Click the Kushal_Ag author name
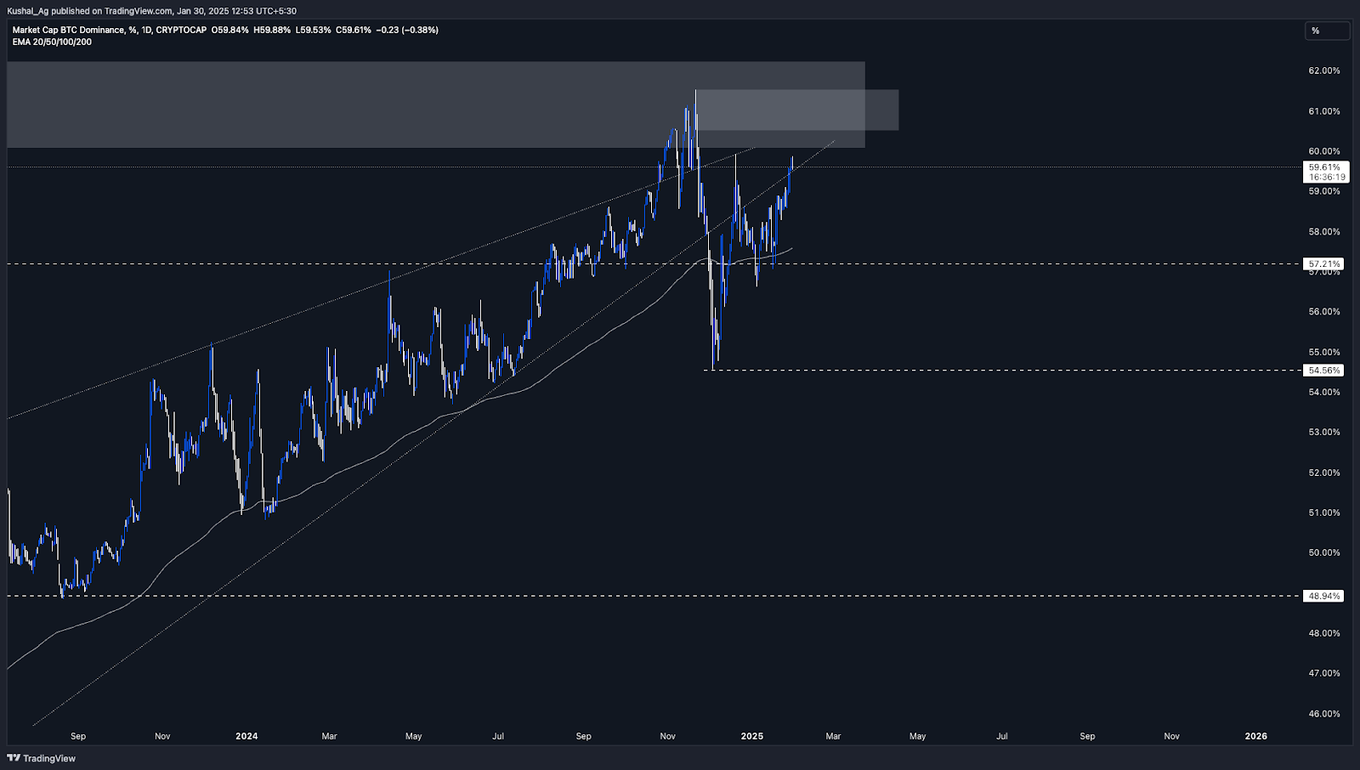 click(27, 11)
